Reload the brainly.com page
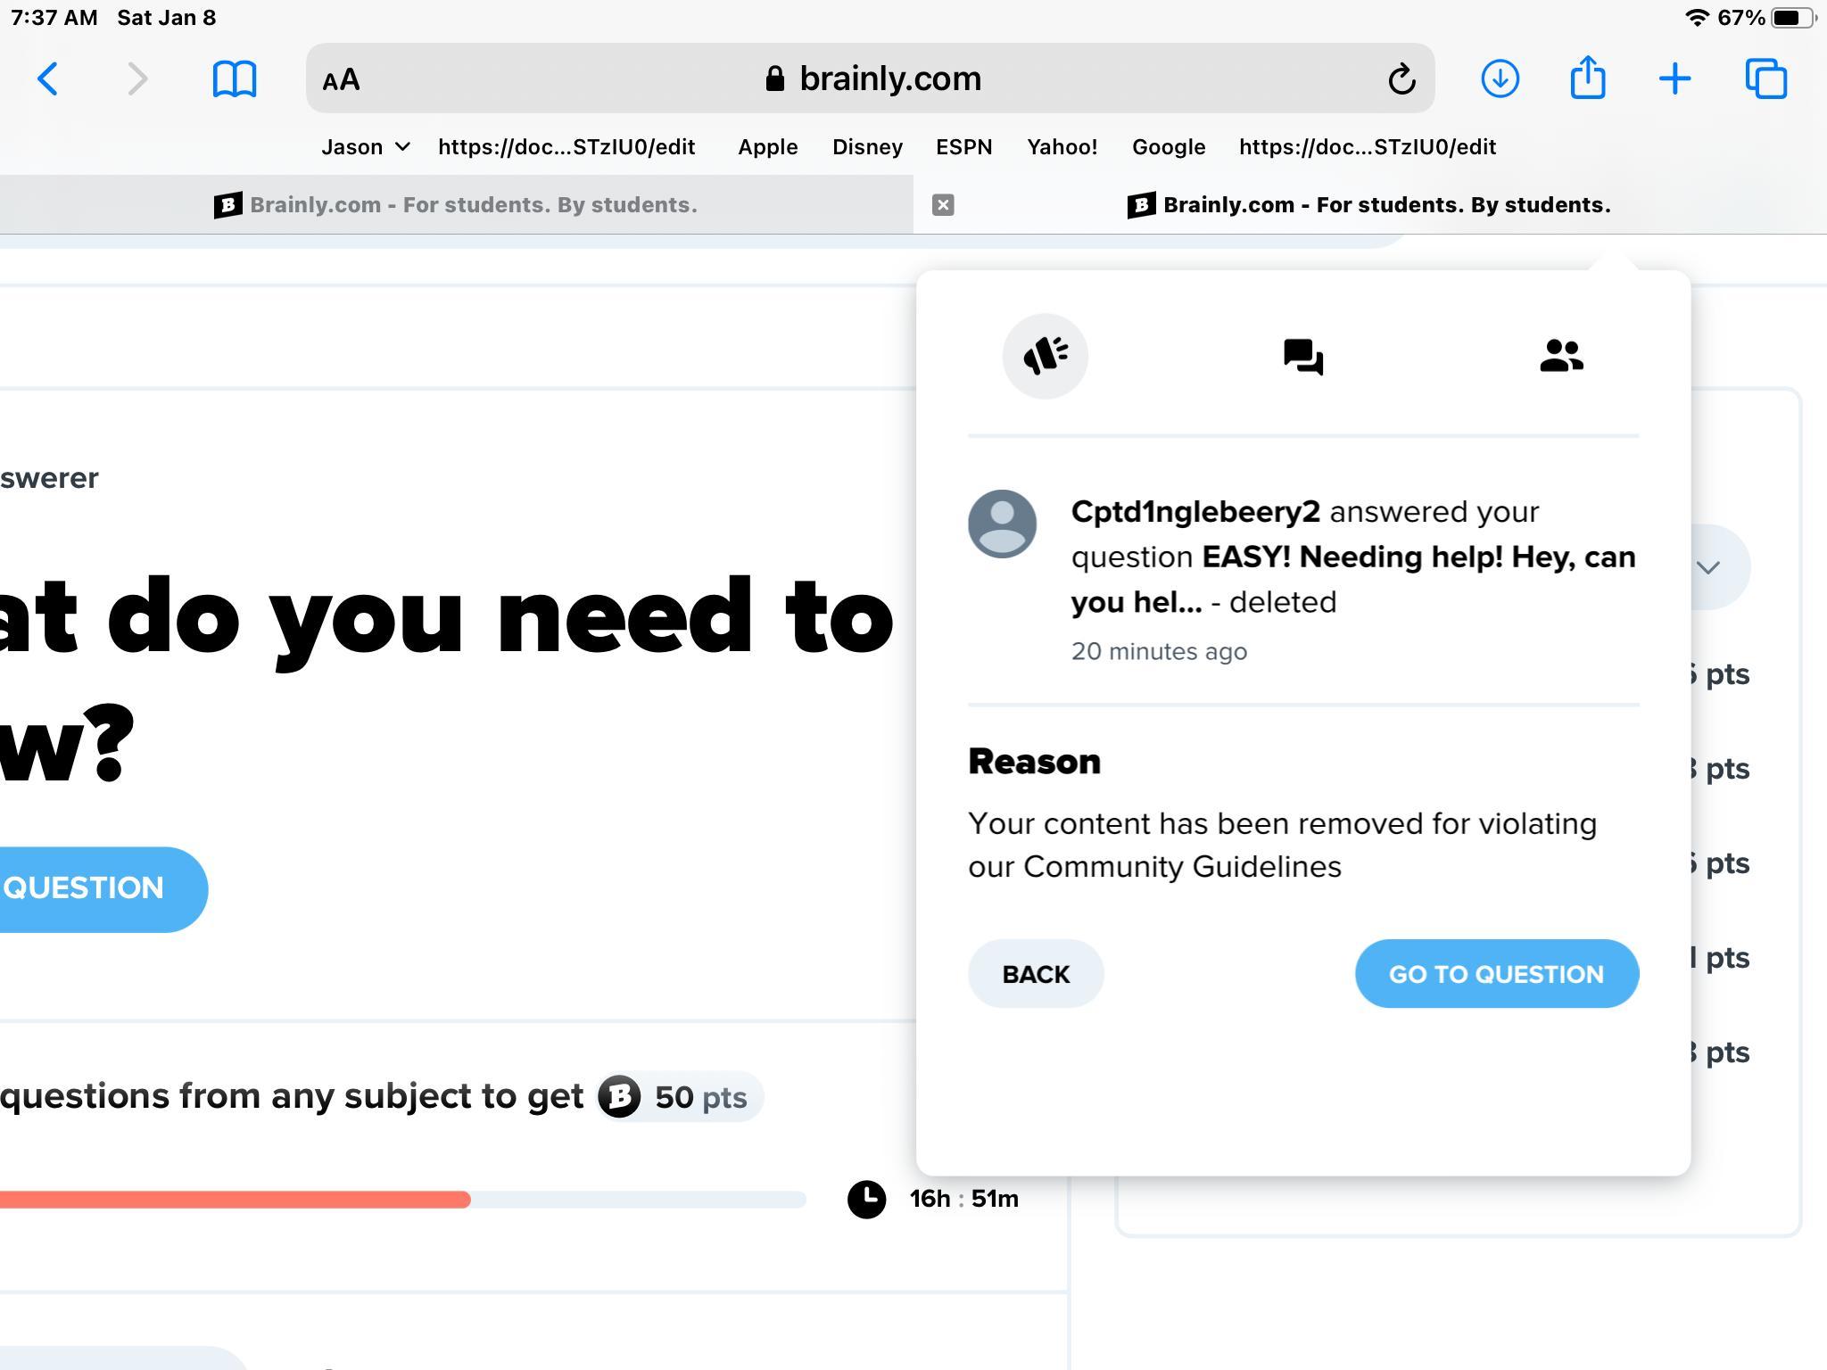The height and width of the screenshot is (1370, 1827). [1401, 78]
